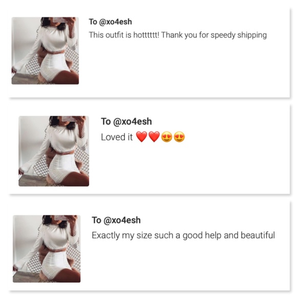
Task: Go to the @xo4esh profile above Exactly my size
Action: coord(122,220)
